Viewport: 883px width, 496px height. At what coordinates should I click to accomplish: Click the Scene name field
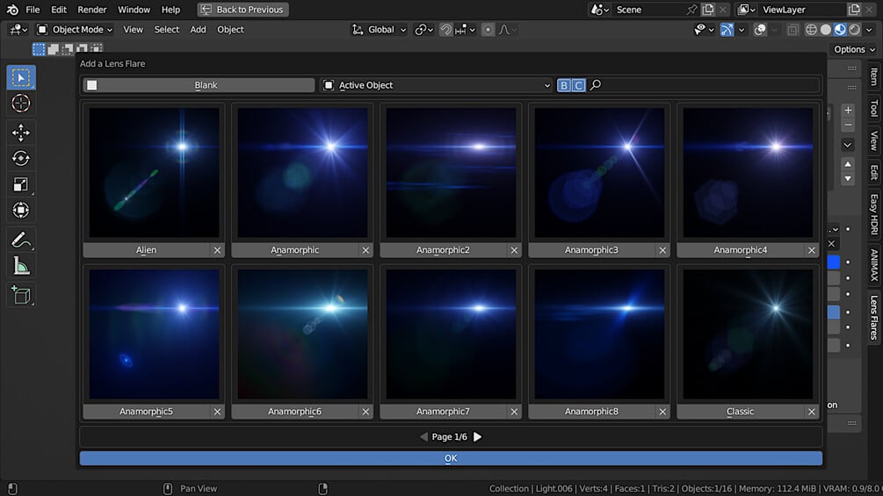pyautogui.click(x=650, y=10)
